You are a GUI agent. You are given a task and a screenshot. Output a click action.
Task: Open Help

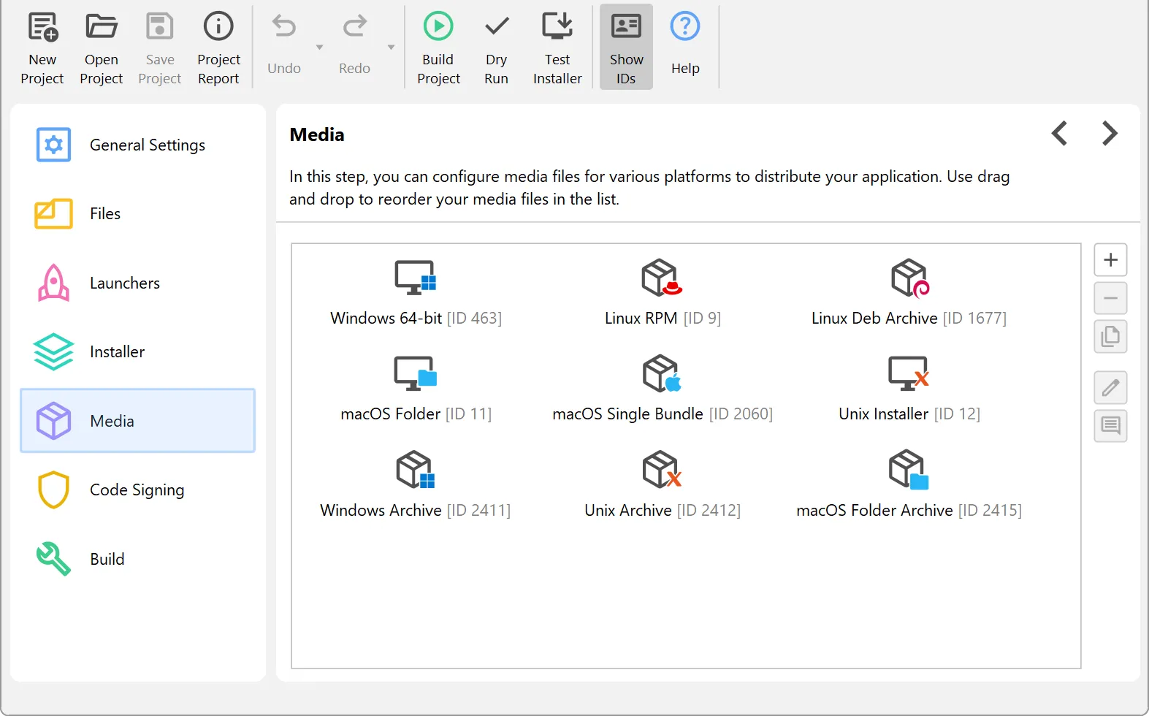point(685,47)
